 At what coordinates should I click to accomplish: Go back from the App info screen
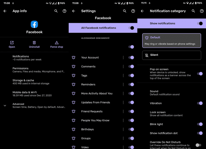[5, 11]
